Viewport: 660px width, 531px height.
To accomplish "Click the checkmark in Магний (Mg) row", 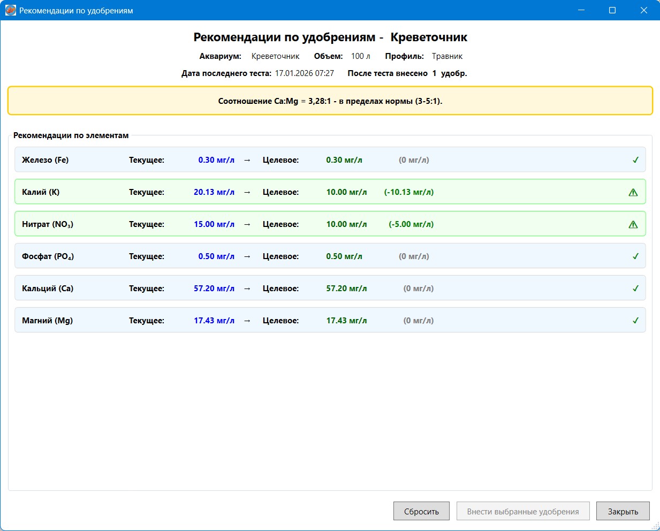I will click(x=635, y=321).
